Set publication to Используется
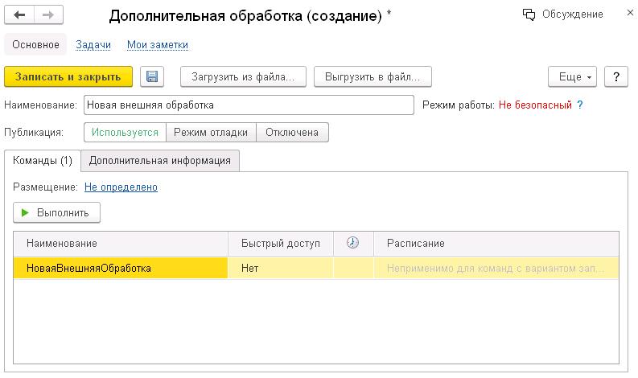This screenshot has height=378, width=638. tap(125, 132)
